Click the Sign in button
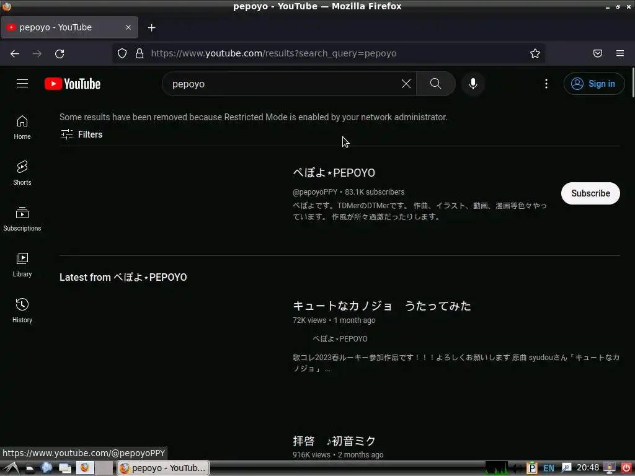The width and height of the screenshot is (635, 476). 593,84
